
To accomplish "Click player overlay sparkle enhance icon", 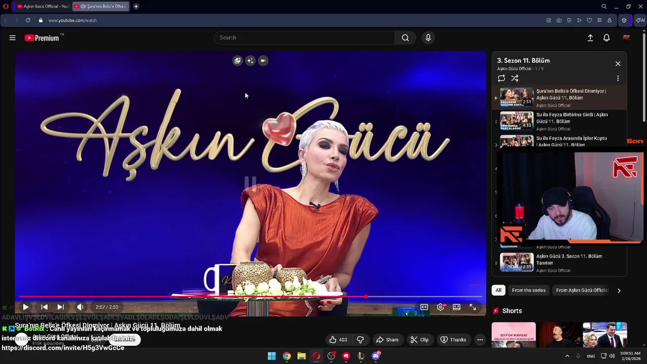I will [250, 61].
